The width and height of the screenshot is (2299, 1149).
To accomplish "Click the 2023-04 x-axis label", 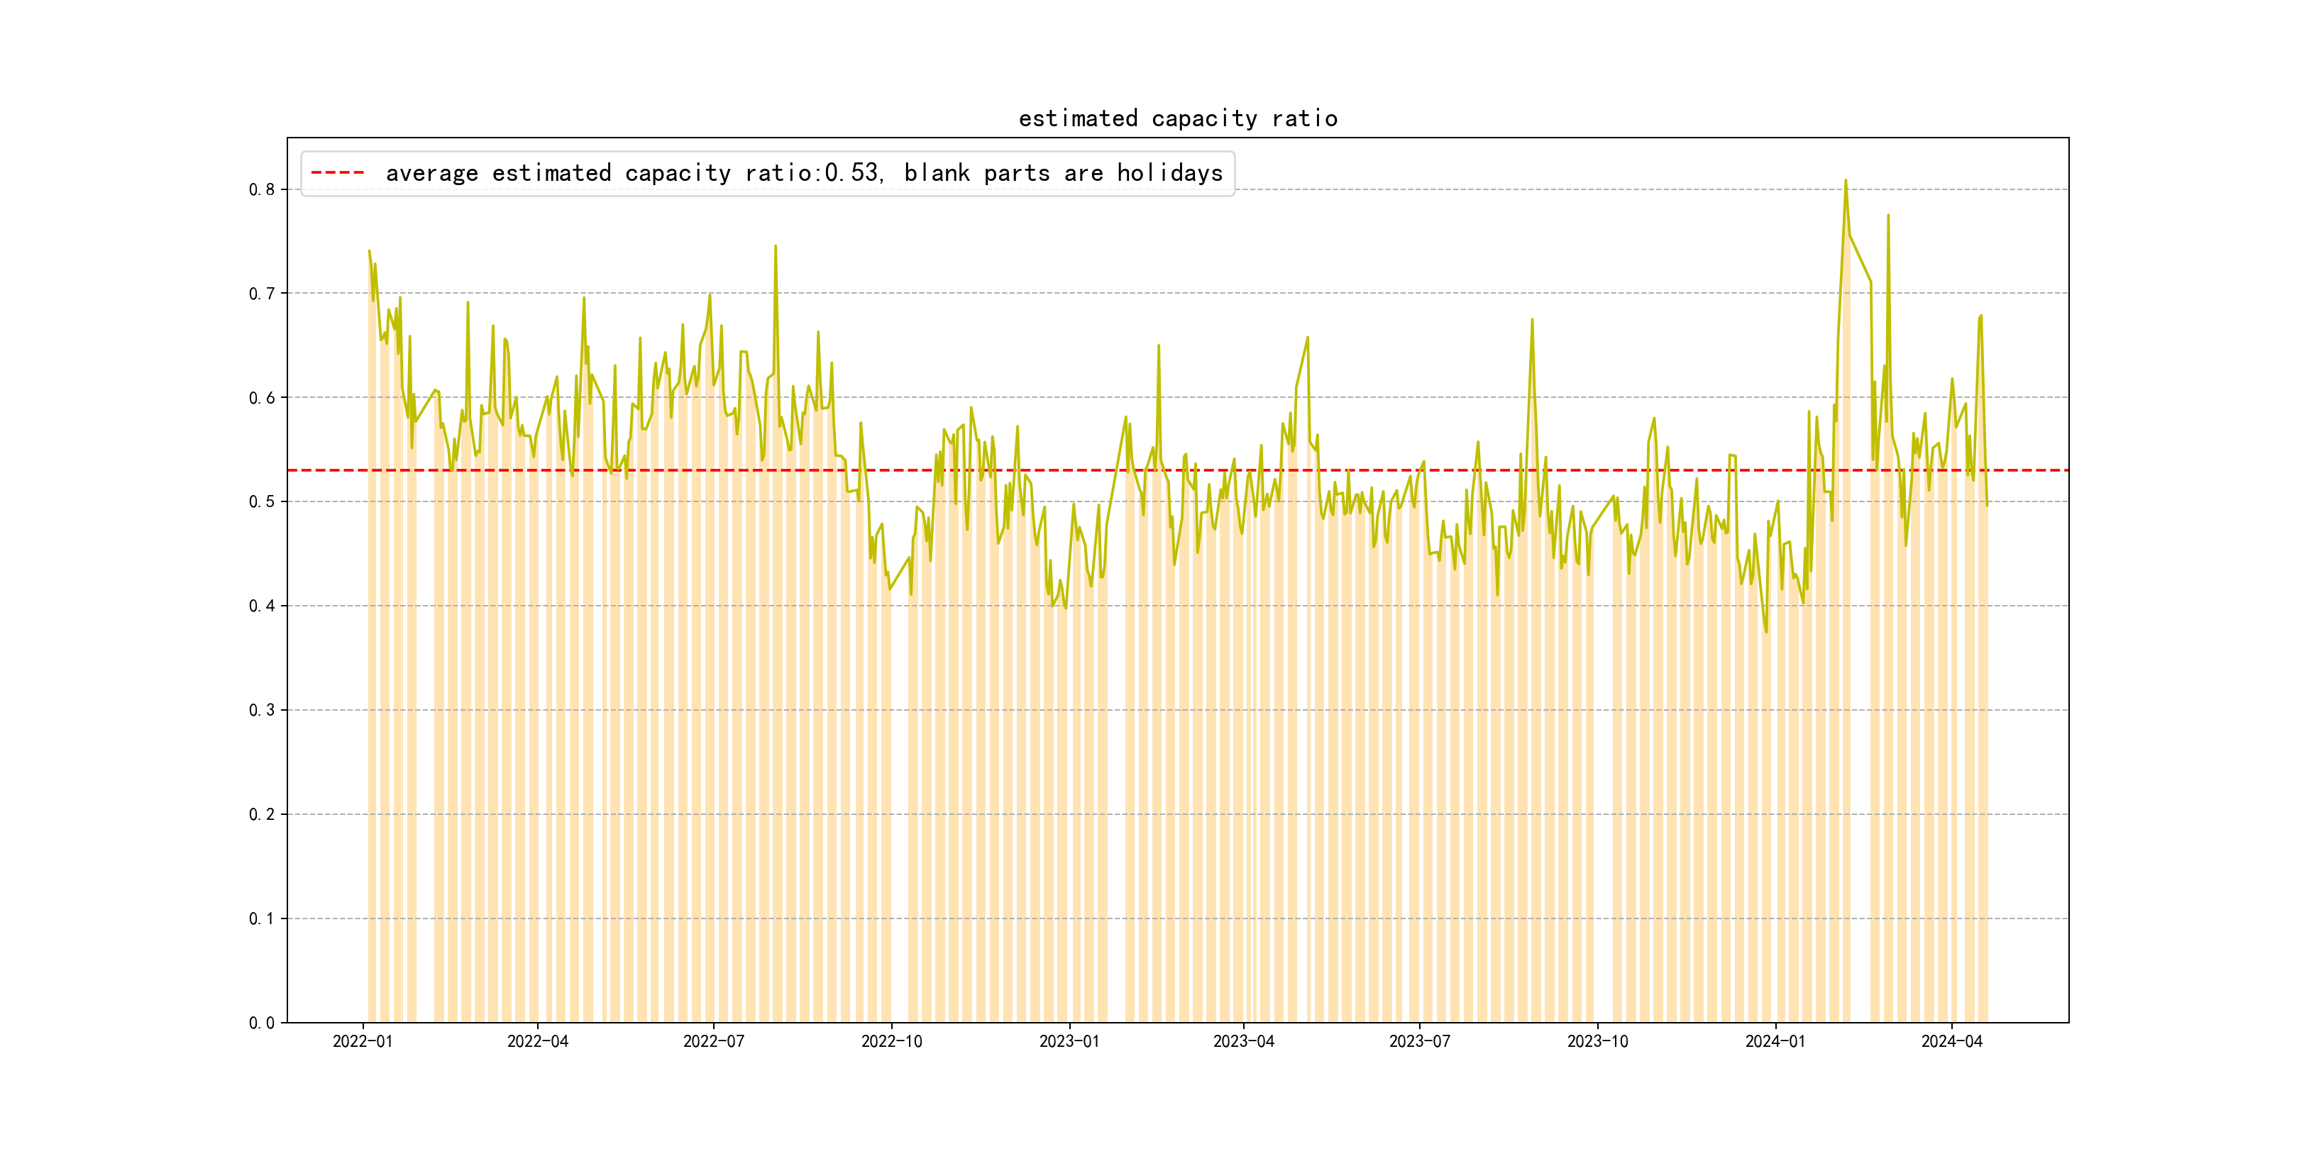I will click(x=1243, y=1041).
